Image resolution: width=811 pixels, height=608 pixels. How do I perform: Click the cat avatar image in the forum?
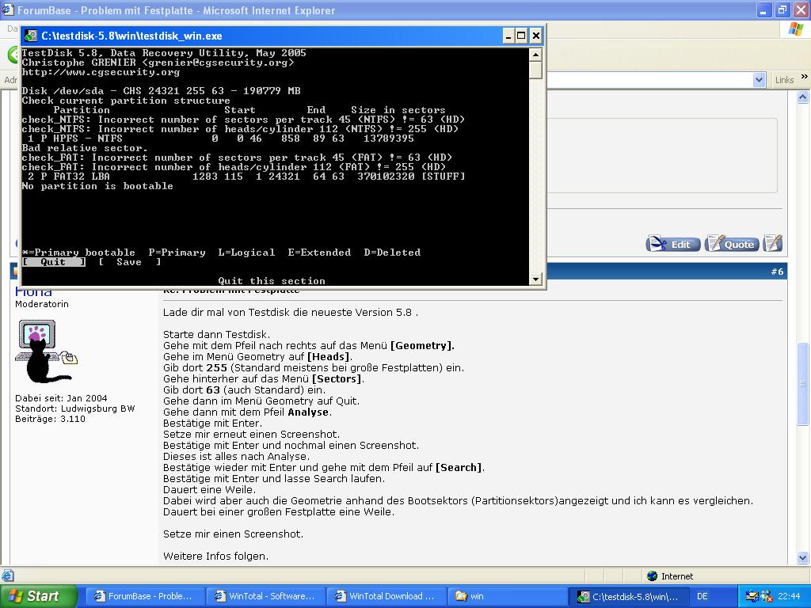tap(46, 351)
